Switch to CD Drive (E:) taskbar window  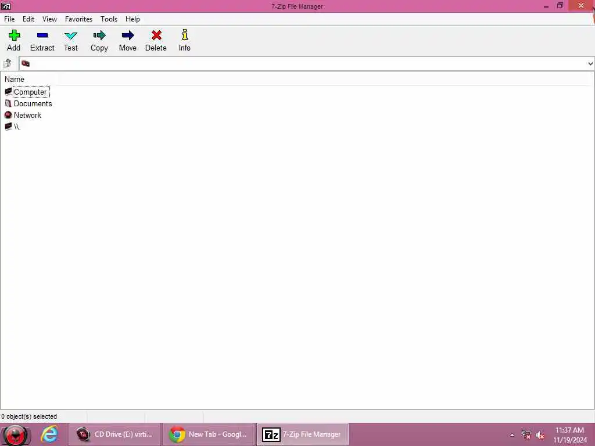[114, 434]
